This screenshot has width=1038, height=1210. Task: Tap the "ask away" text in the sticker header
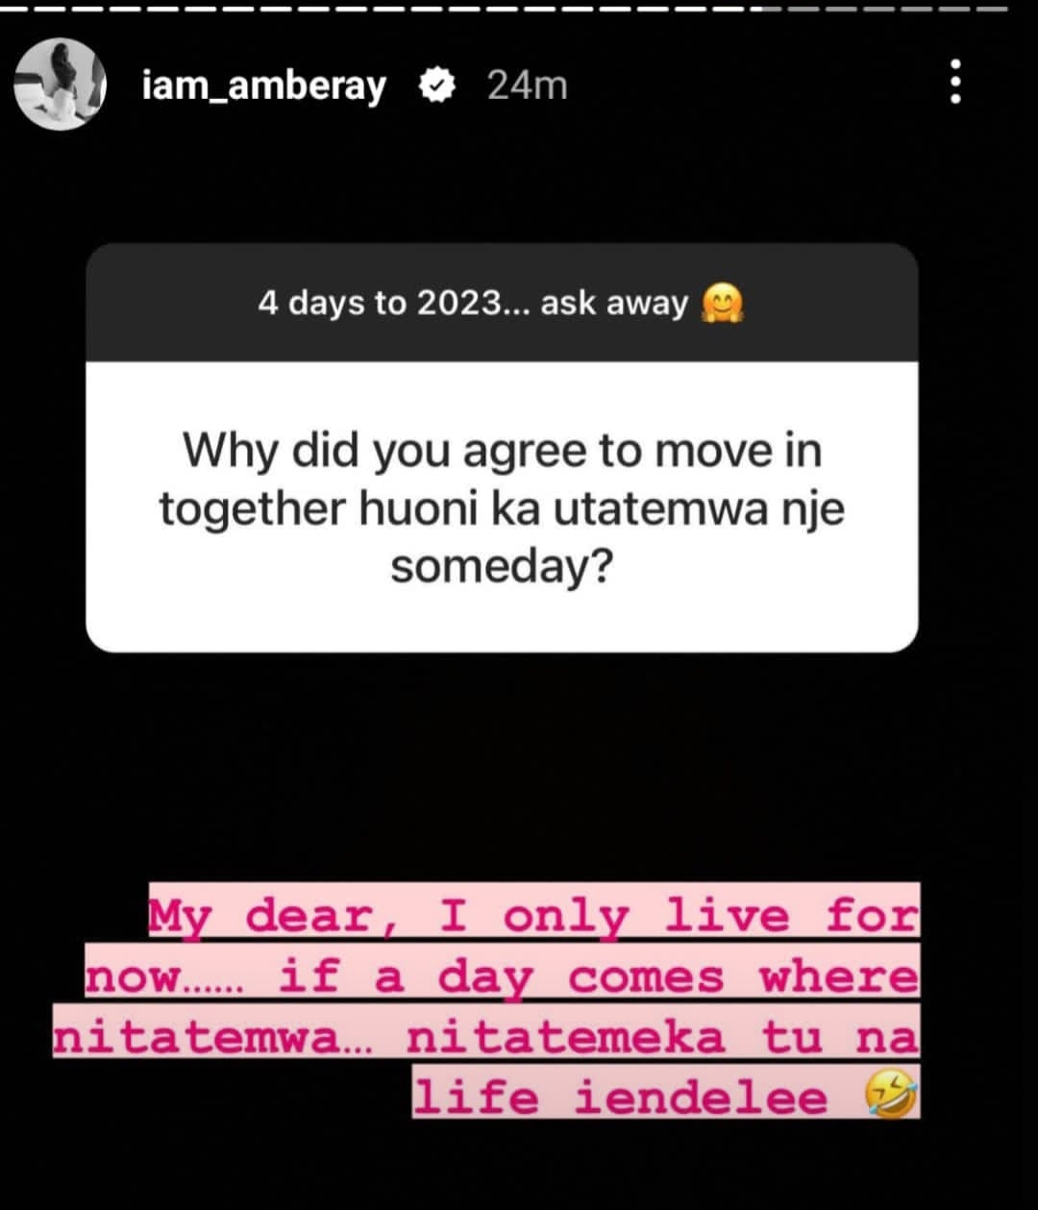point(615,304)
